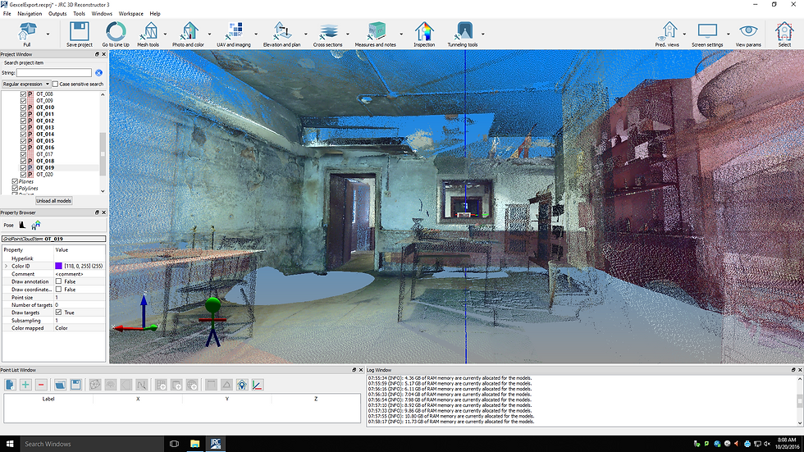804x452 pixels.
Task: Enable the Draw annotation checkbox
Action: click(x=58, y=281)
